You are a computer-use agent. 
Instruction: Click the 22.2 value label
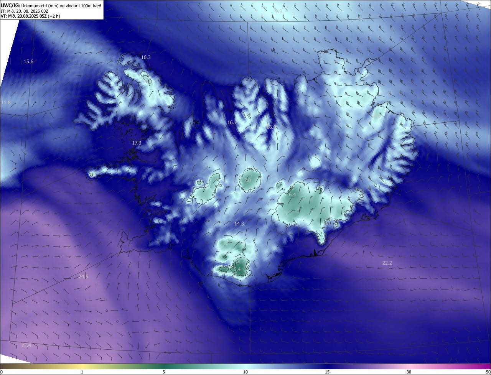coord(387,263)
